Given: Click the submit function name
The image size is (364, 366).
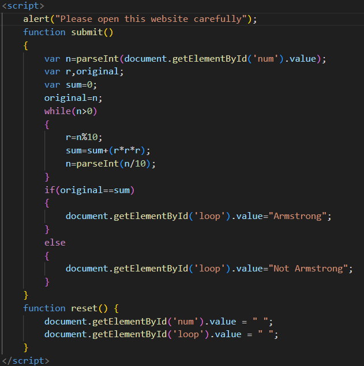Looking at the screenshot, I should [x=87, y=32].
